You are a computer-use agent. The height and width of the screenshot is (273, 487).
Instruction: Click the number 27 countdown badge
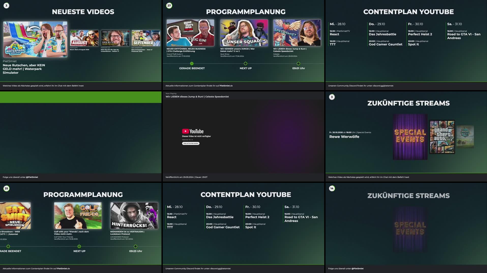169,6
